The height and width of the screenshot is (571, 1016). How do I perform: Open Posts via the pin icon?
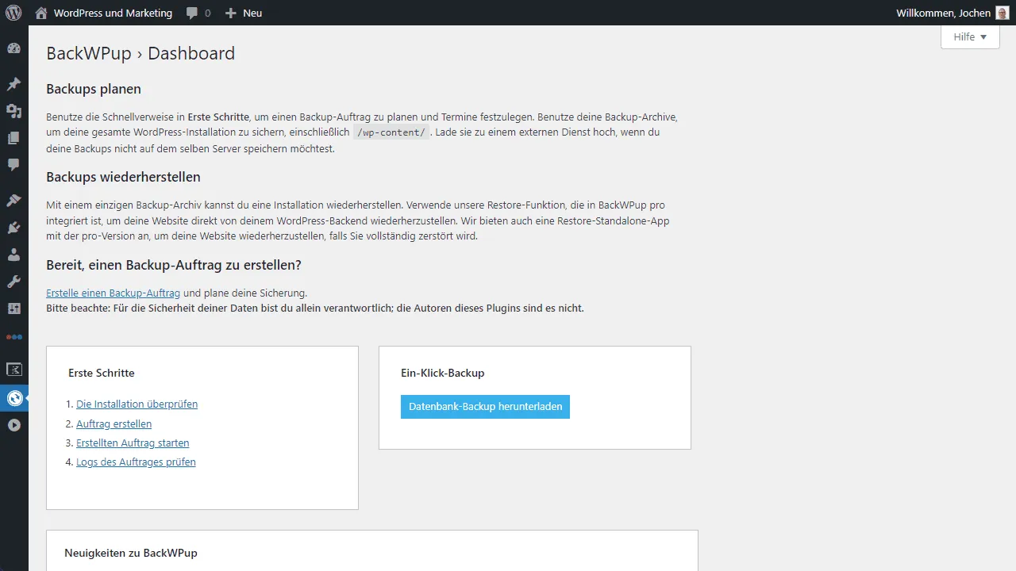point(13,84)
